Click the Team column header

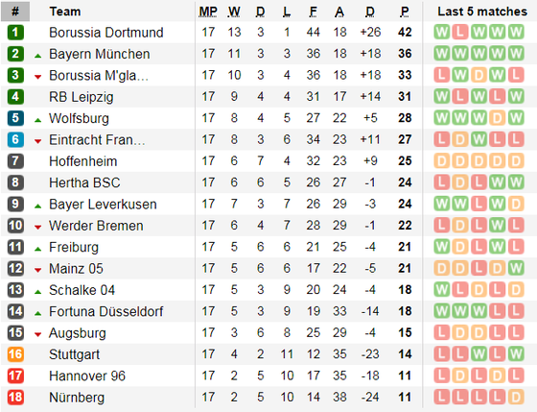click(x=65, y=12)
